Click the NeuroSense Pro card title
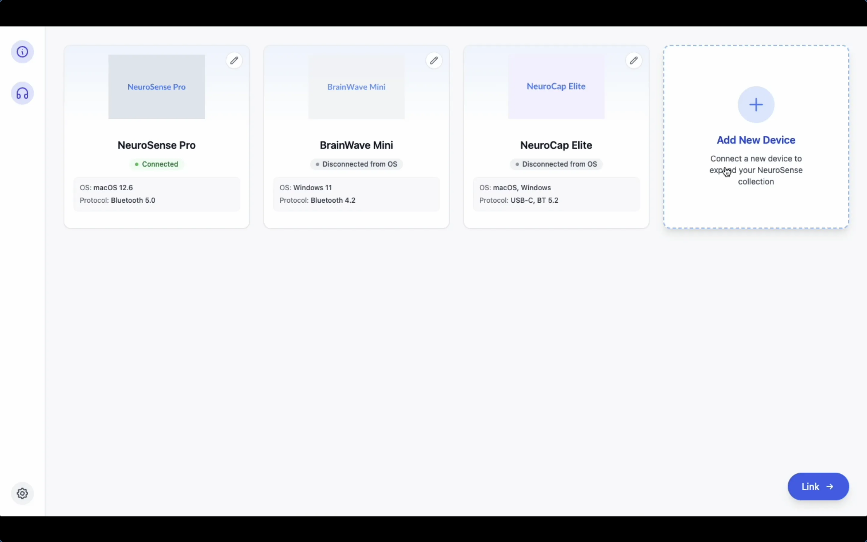 click(x=157, y=145)
